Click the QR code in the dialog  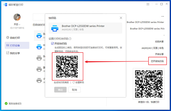67,66
